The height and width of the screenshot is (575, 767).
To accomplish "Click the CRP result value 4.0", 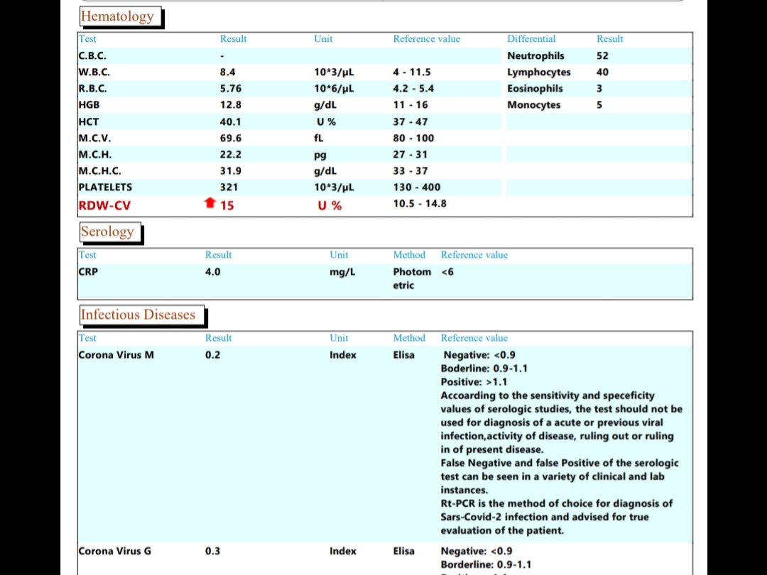I will pyautogui.click(x=212, y=271).
